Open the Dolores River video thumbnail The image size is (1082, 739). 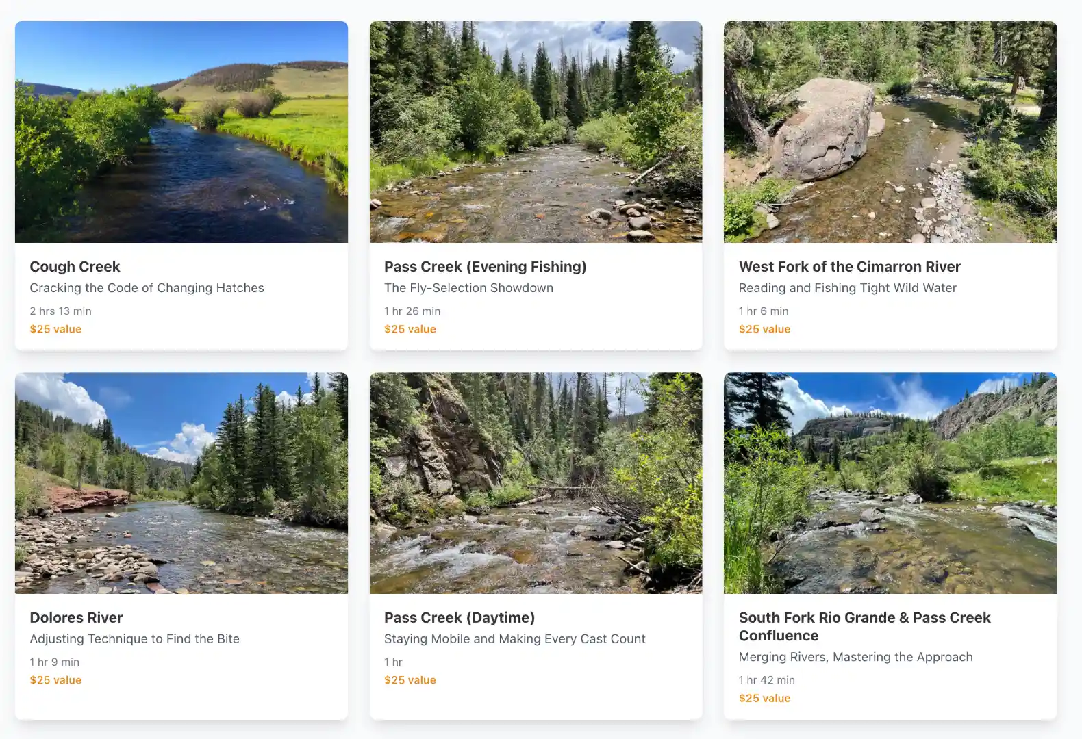tap(181, 482)
